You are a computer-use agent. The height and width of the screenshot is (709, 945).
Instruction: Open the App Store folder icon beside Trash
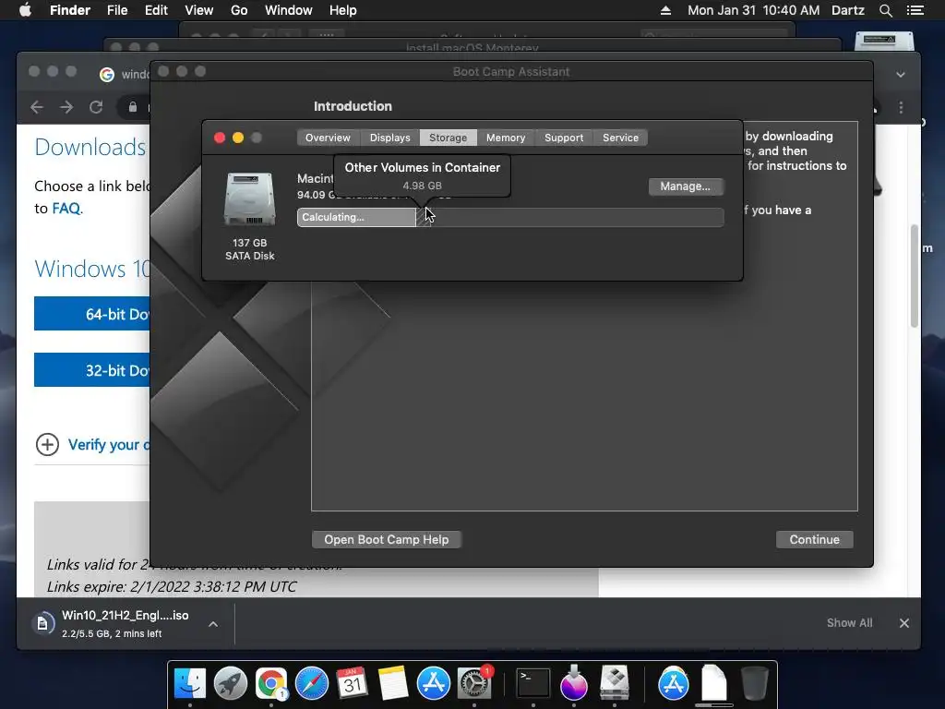pos(673,683)
